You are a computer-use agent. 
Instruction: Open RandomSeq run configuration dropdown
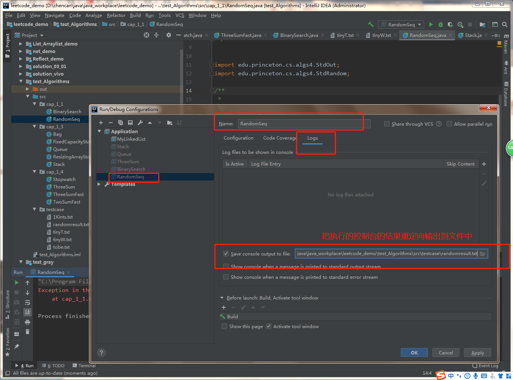pos(401,24)
